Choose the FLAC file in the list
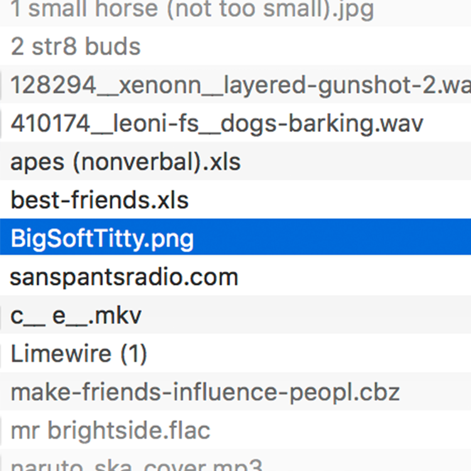The width and height of the screenshot is (471, 471). pos(111,431)
